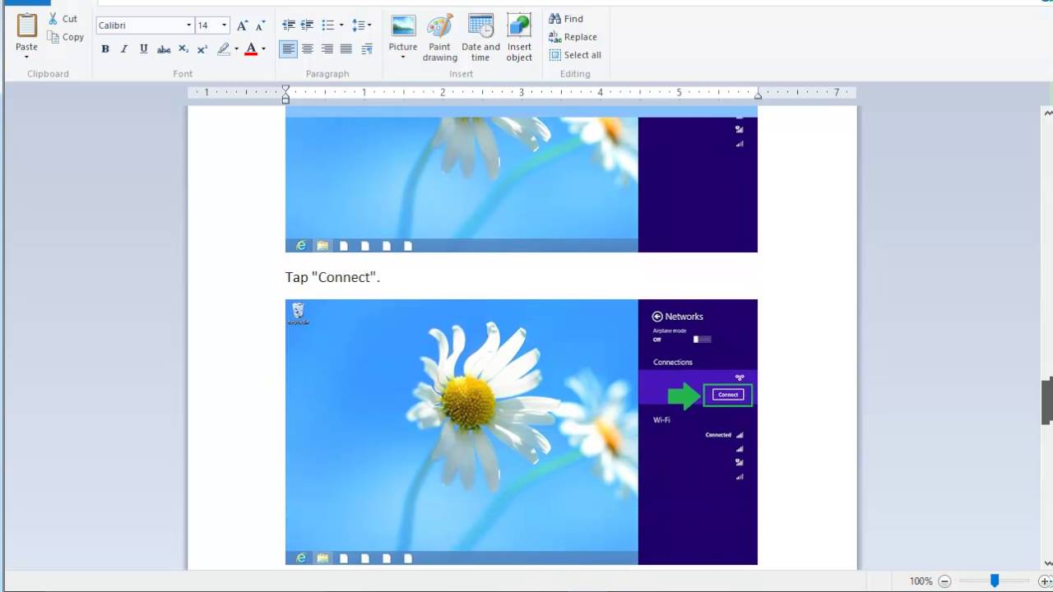Open the list style dropdown arrow
The height and width of the screenshot is (592, 1053).
[341, 25]
